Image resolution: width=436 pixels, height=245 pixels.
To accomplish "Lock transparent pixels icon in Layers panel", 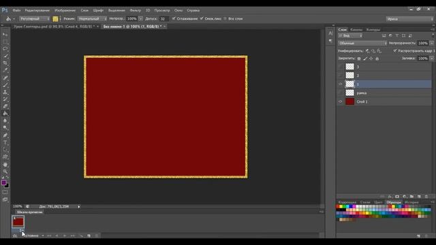I will point(359,59).
